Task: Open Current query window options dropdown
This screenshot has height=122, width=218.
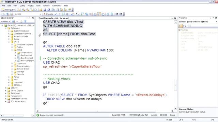Action: pyautogui.click(x=216, y=22)
